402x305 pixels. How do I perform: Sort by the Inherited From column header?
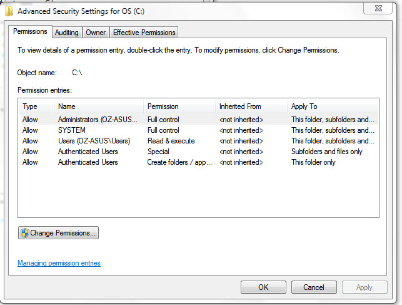pyautogui.click(x=251, y=106)
